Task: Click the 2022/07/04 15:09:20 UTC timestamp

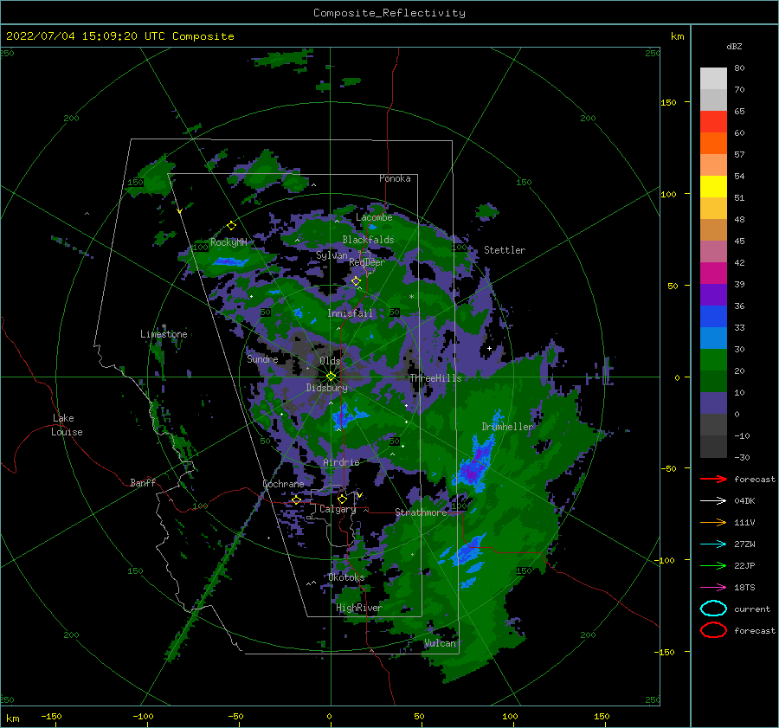Action: pos(86,36)
